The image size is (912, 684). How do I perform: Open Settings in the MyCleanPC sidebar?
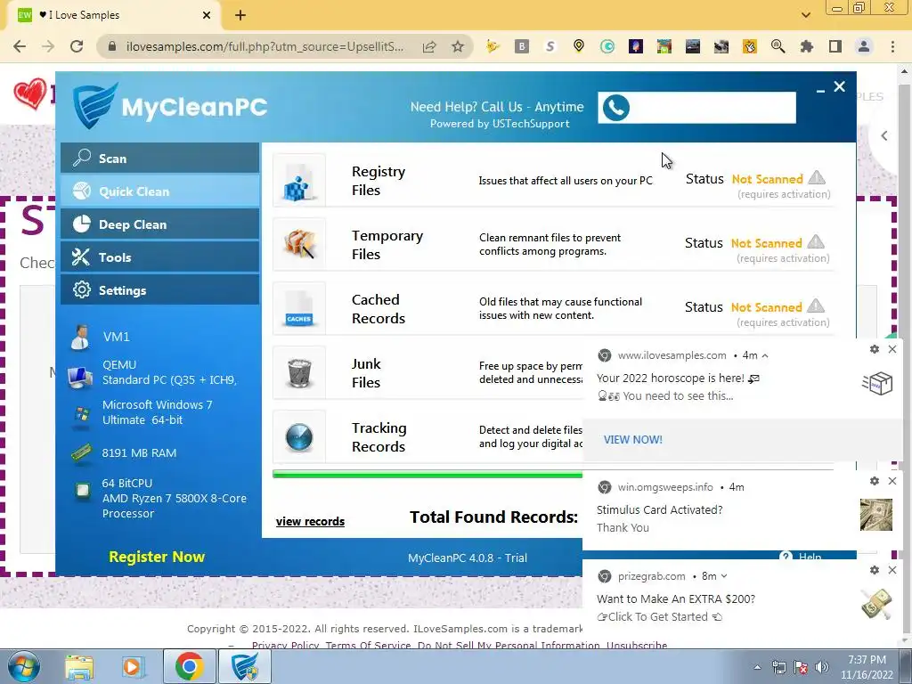tap(159, 290)
